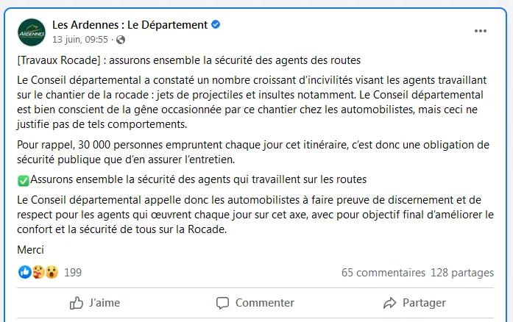
Task: Open the "13 juin, 09:55" timestamp
Action: 80,40
